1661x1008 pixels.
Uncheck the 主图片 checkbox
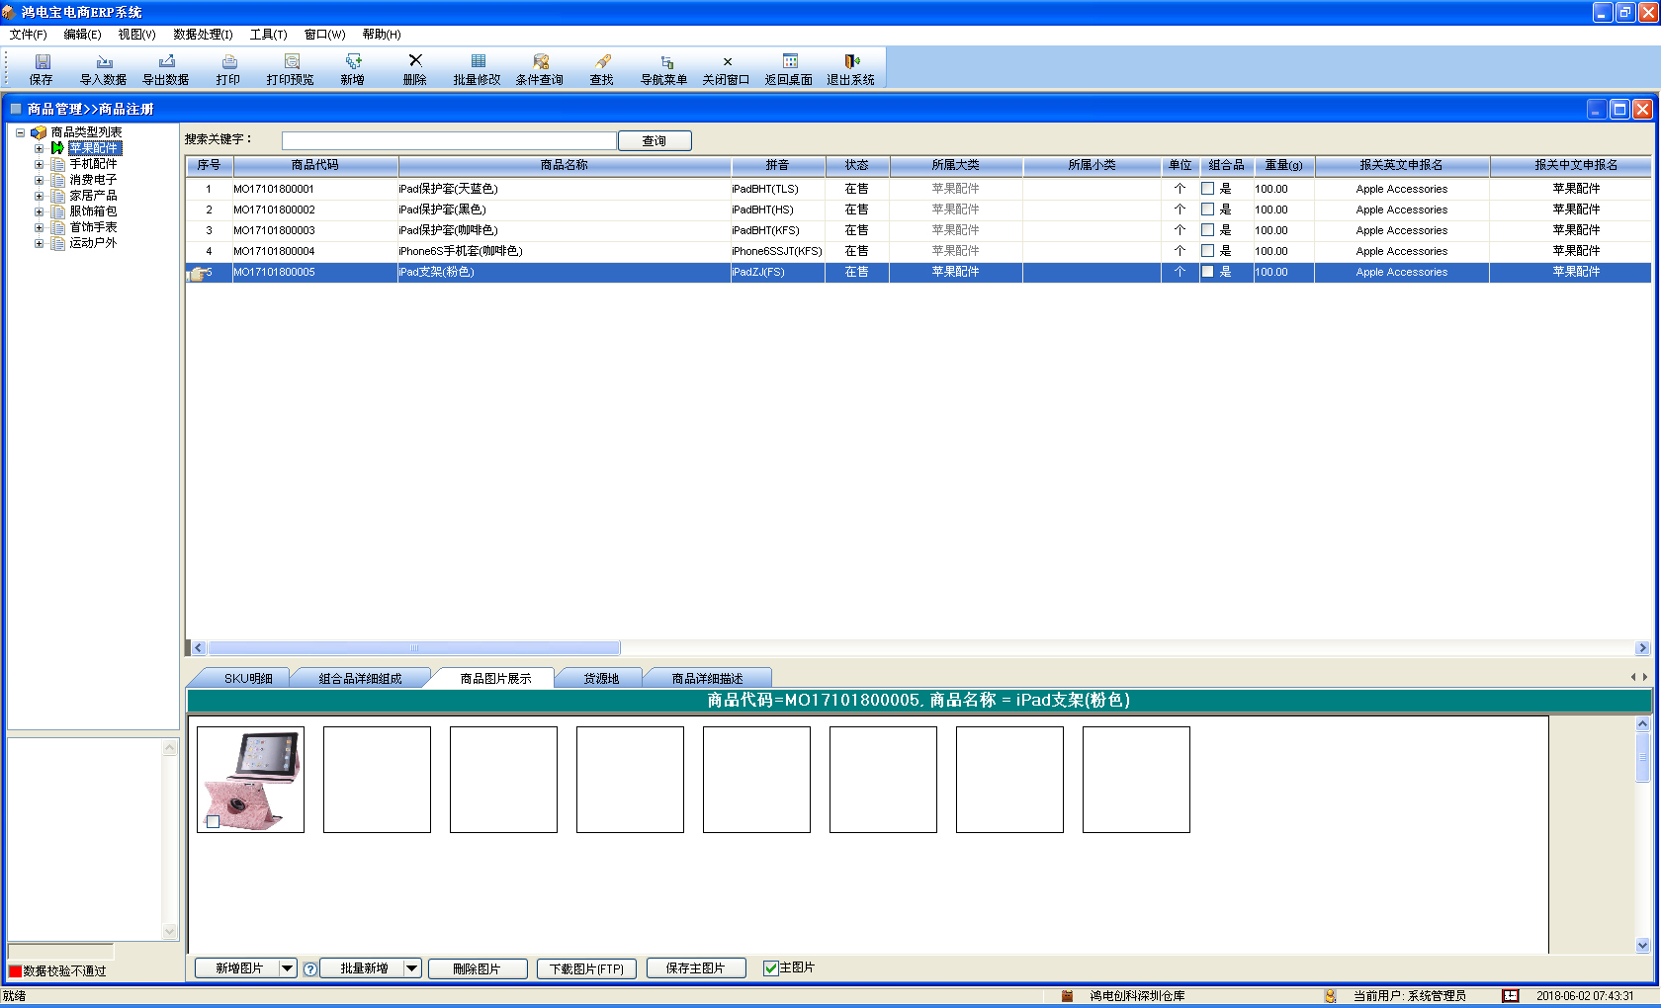[770, 968]
